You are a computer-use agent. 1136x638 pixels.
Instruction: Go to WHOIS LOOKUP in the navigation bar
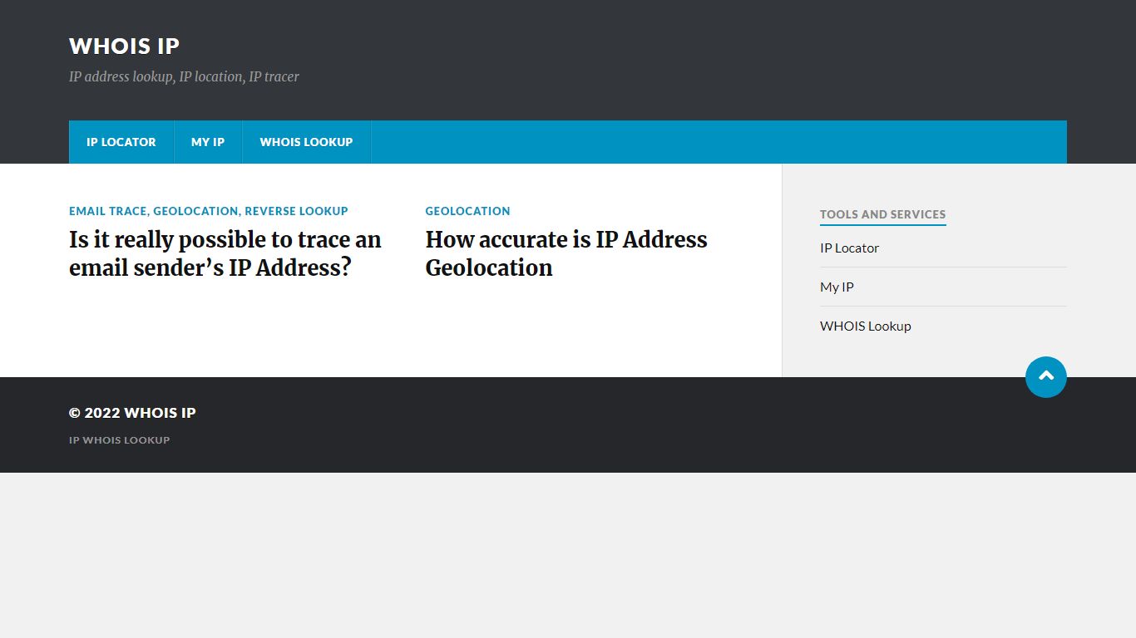[306, 142]
